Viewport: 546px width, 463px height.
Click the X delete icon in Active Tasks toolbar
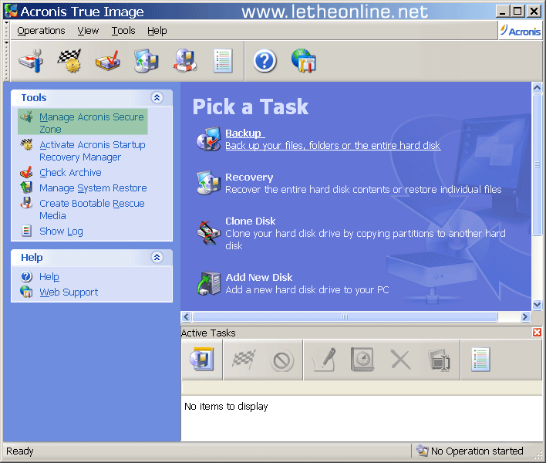click(x=401, y=360)
